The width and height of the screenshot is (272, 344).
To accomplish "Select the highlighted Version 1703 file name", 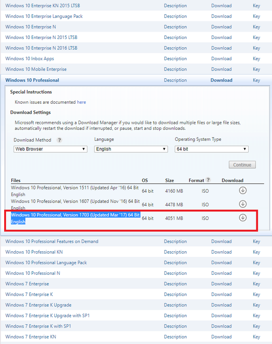I will (x=76, y=218).
